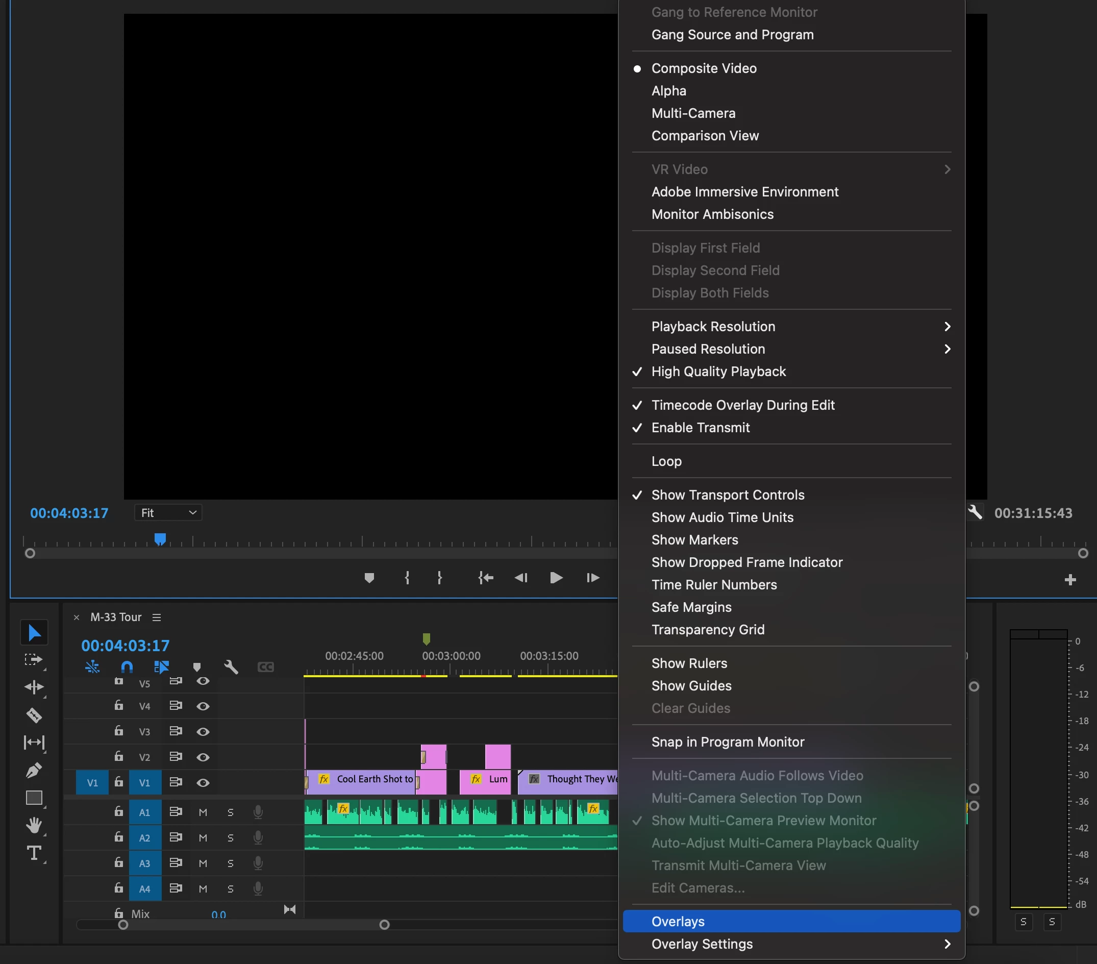This screenshot has width=1097, height=964.
Task: Hide V2 track with eye icon
Action: point(203,757)
